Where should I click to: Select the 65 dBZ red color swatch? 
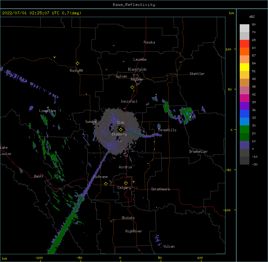point(244,44)
